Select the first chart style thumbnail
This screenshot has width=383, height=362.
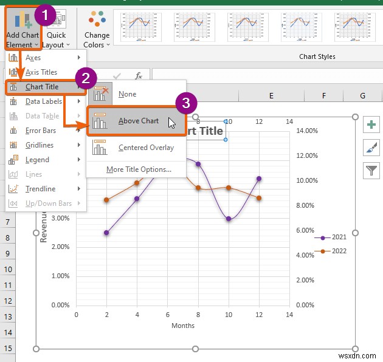pos(141,27)
